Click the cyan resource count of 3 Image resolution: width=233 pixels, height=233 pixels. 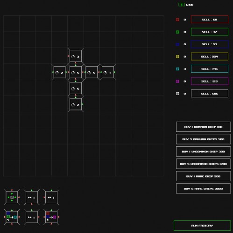pyautogui.click(x=185, y=69)
